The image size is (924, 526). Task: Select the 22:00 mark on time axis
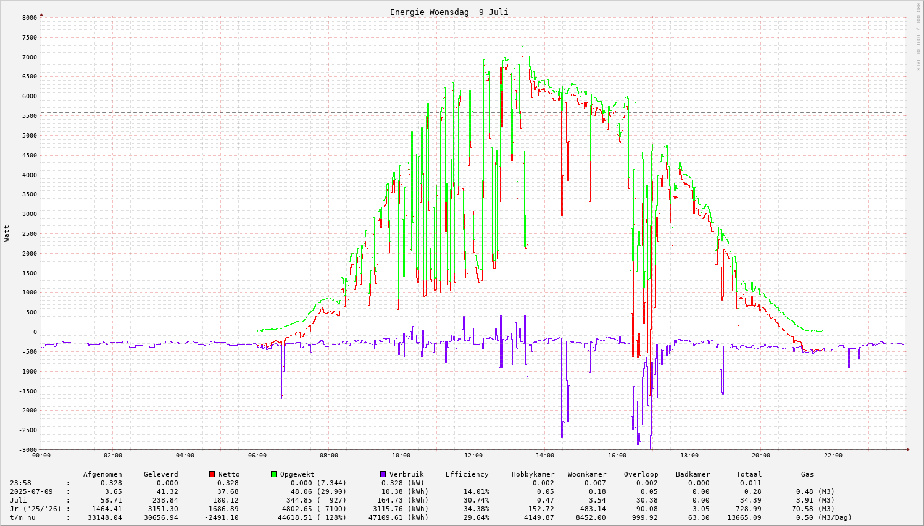pos(833,456)
